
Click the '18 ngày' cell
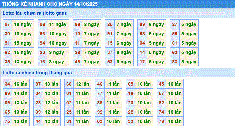click(23, 24)
